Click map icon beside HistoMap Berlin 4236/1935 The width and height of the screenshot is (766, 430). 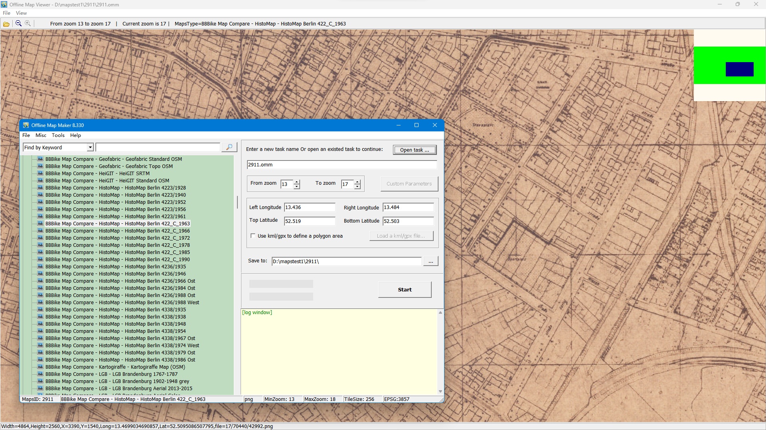pos(40,266)
